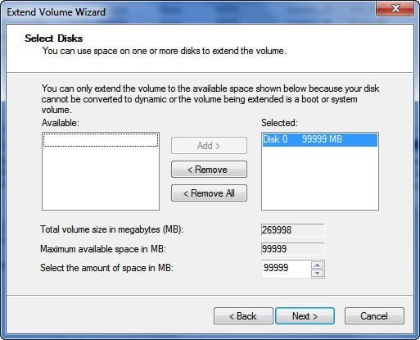
Task: Click the greyed-out Add > button
Action: pos(209,146)
